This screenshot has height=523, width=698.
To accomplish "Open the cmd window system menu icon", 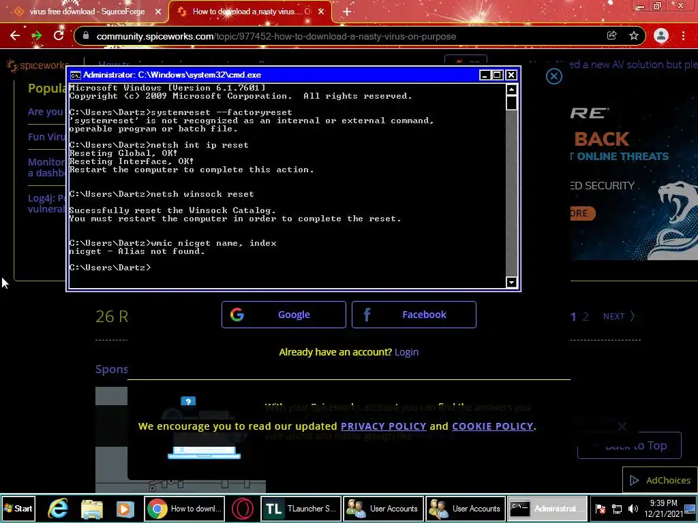I will pyautogui.click(x=75, y=75).
